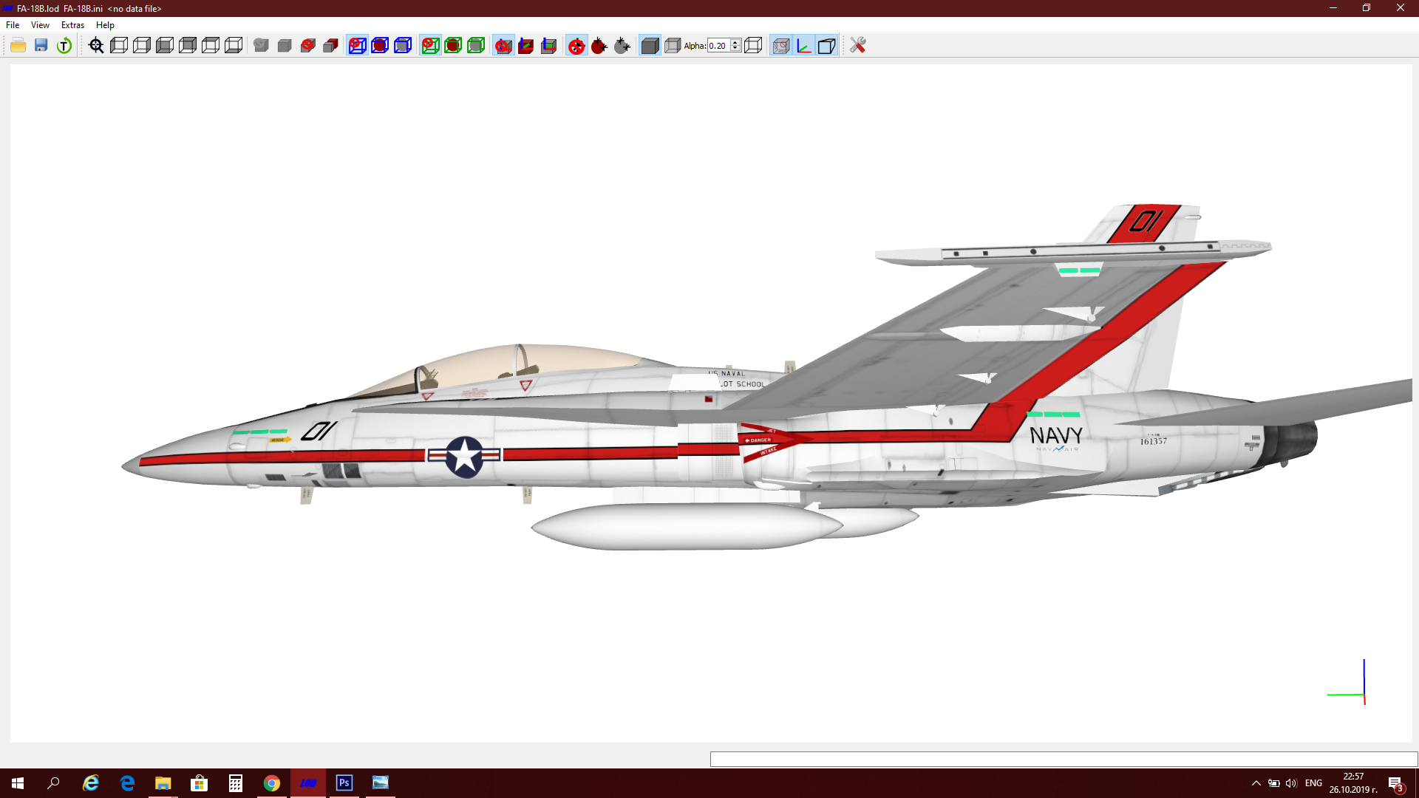Toggle the axis display icon in toolbar
This screenshot has height=798, width=1419.
tap(804, 46)
